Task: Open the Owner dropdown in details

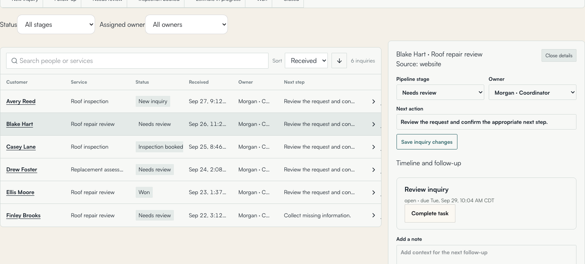Action: pos(532,93)
